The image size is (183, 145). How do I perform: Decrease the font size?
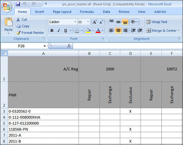click(101, 22)
